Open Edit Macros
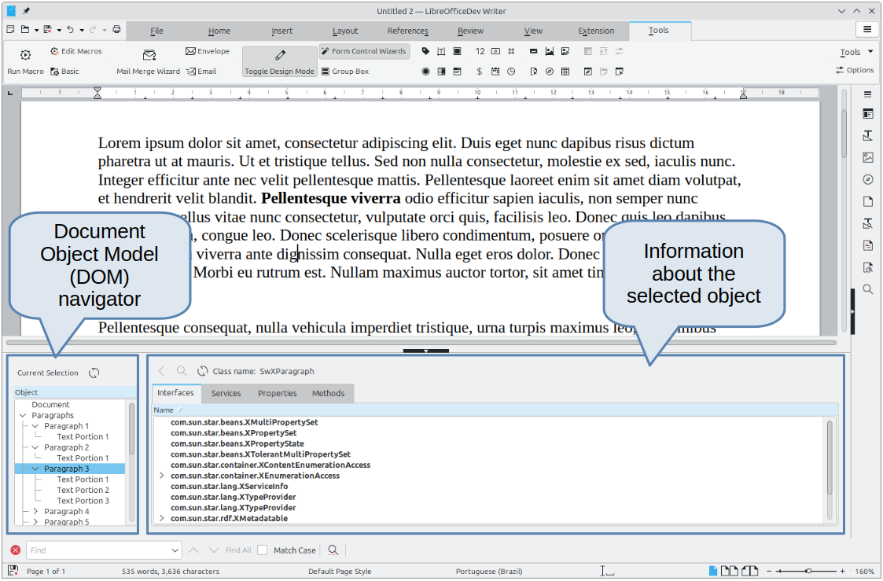The width and height of the screenshot is (883, 581). [75, 50]
